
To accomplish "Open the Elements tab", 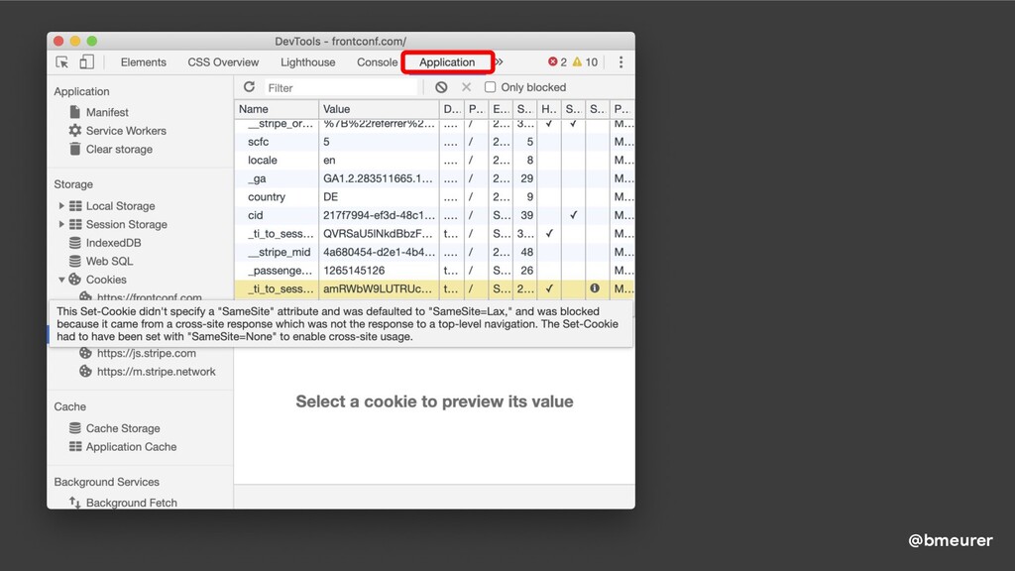I will [x=143, y=62].
